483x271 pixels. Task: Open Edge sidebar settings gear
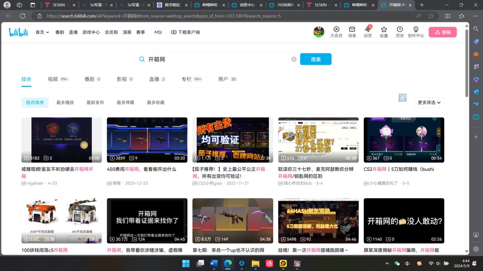476,249
